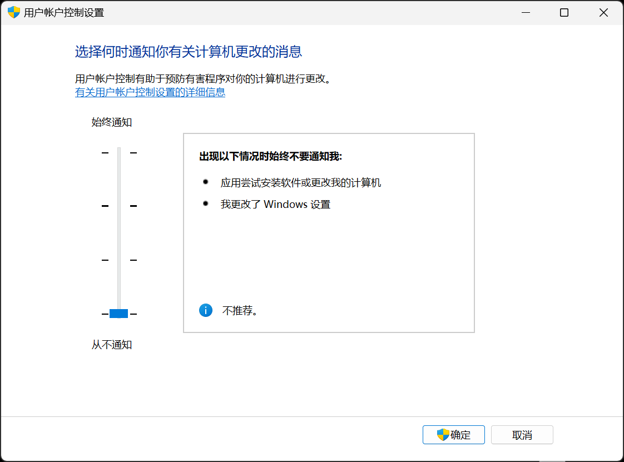This screenshot has width=624, height=462.
Task: Click the UAC shield icon in title bar
Action: click(14, 12)
